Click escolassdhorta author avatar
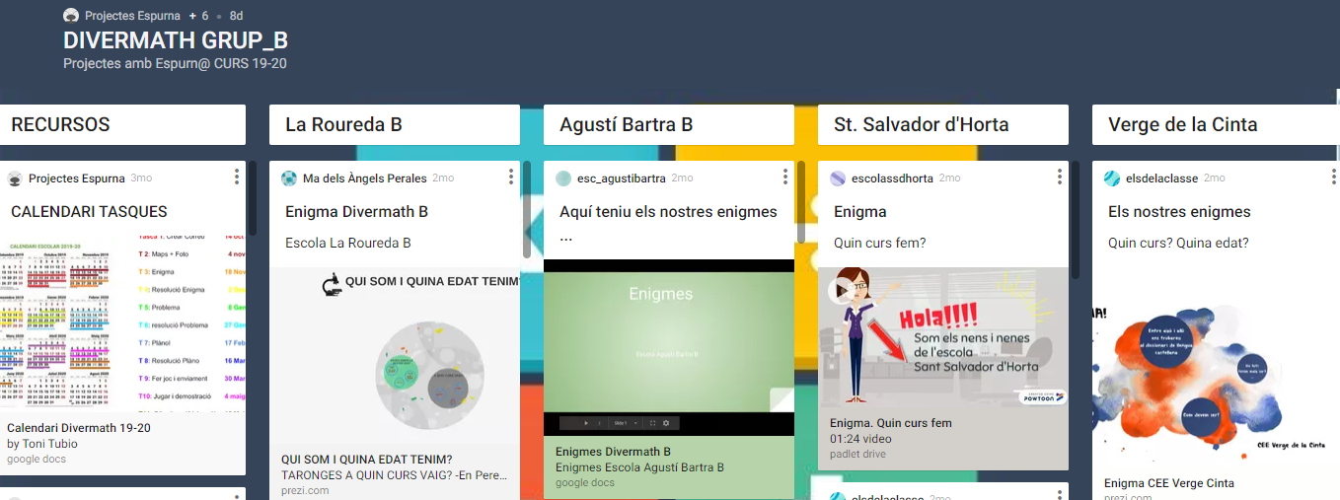 click(838, 179)
